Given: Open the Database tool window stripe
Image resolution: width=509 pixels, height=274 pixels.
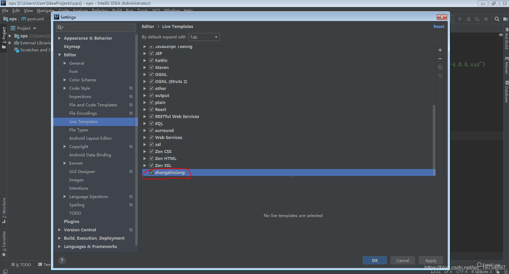Looking at the screenshot, I should [506, 91].
